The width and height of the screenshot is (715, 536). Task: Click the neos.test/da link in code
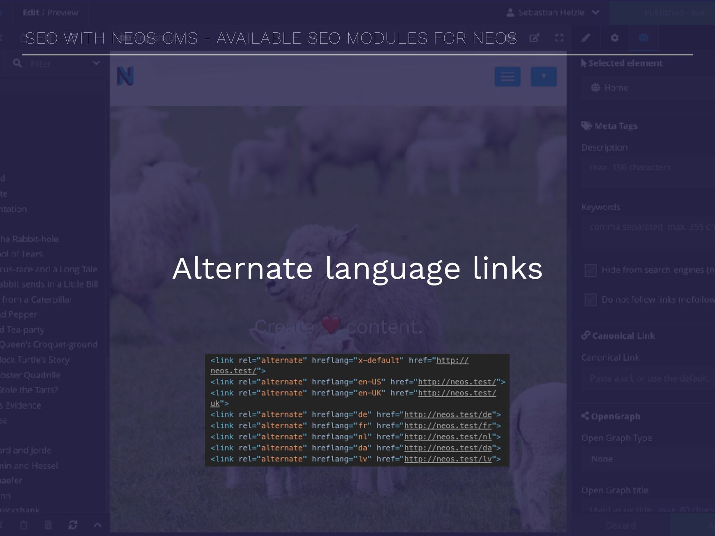[448, 448]
